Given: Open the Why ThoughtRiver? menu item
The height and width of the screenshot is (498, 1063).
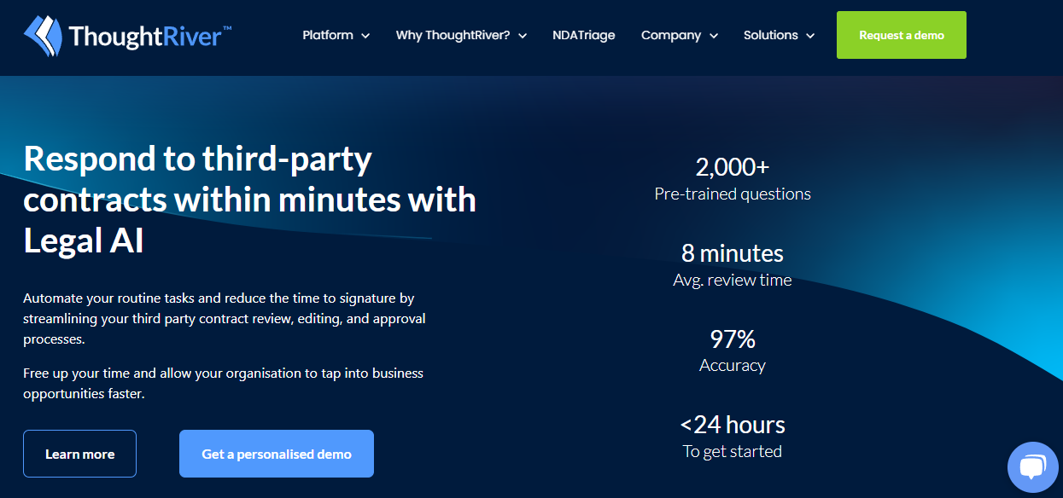Looking at the screenshot, I should (x=453, y=35).
